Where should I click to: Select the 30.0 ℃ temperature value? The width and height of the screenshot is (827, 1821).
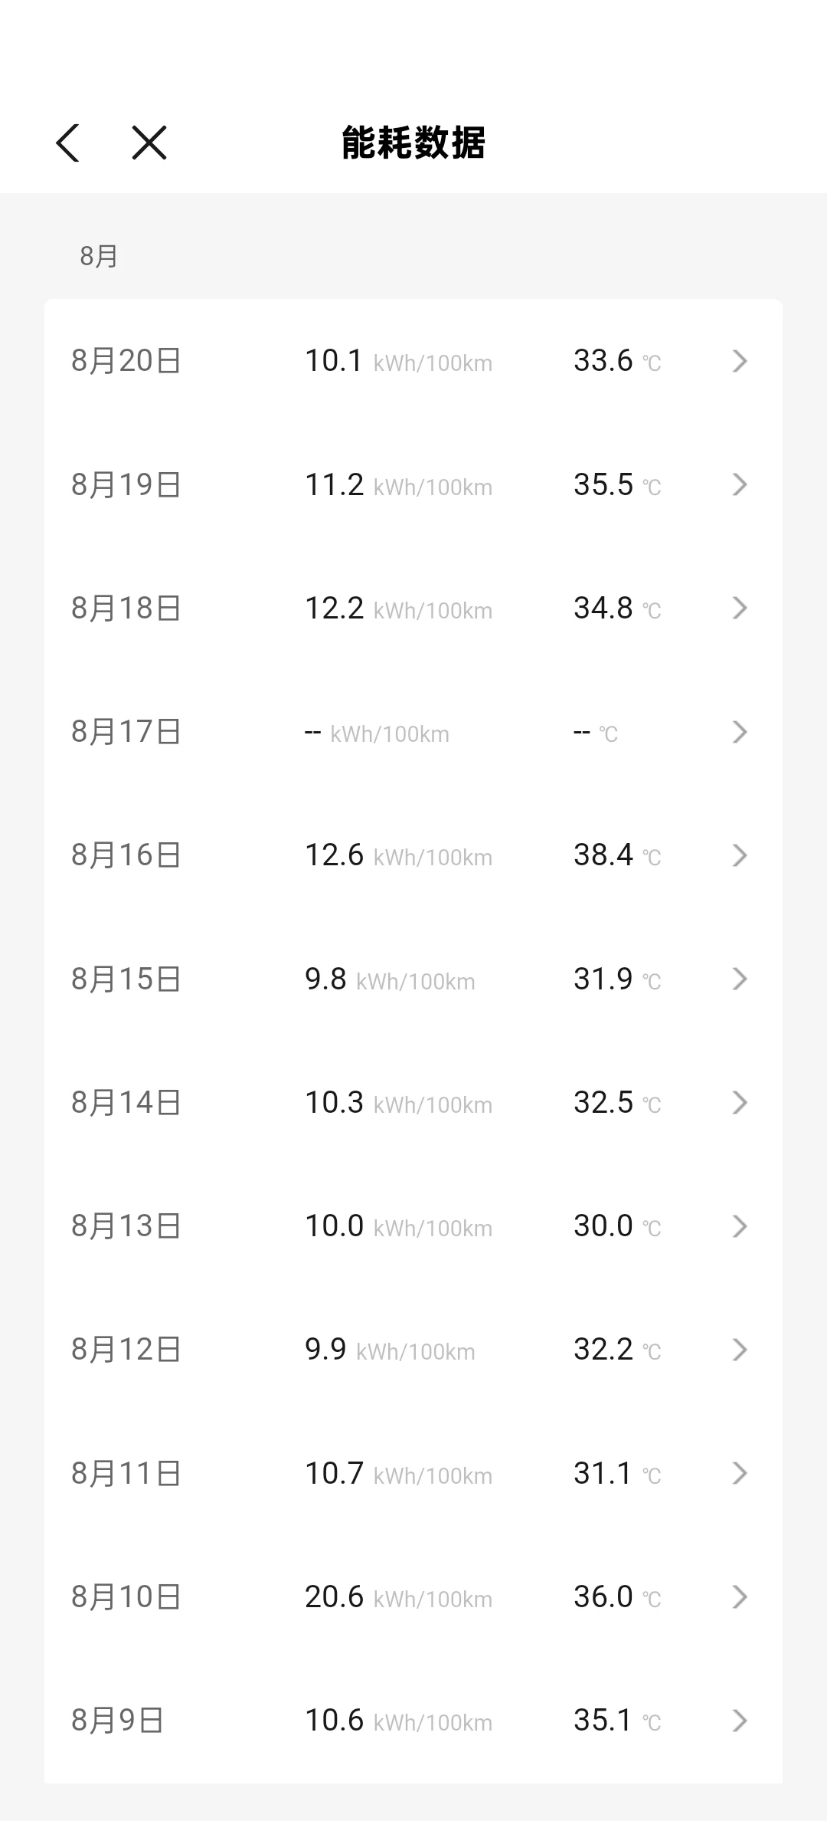click(x=617, y=1226)
